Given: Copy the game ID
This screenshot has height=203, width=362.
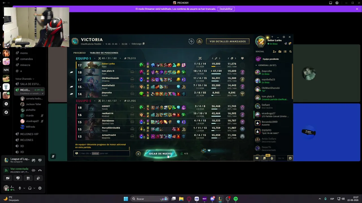Looking at the screenshot, I should [144, 44].
